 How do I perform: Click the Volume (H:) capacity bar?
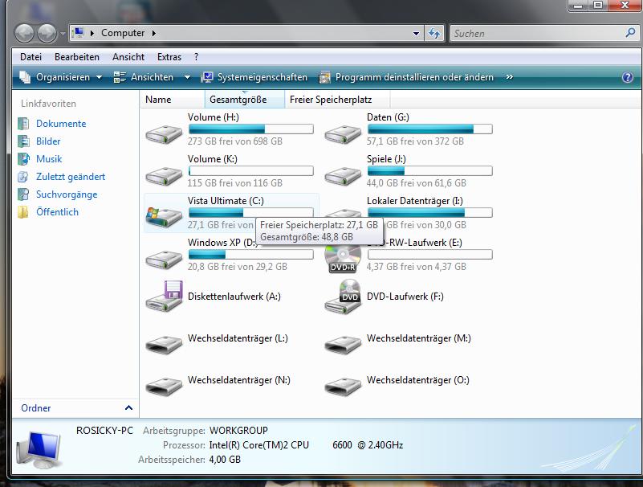click(x=251, y=129)
